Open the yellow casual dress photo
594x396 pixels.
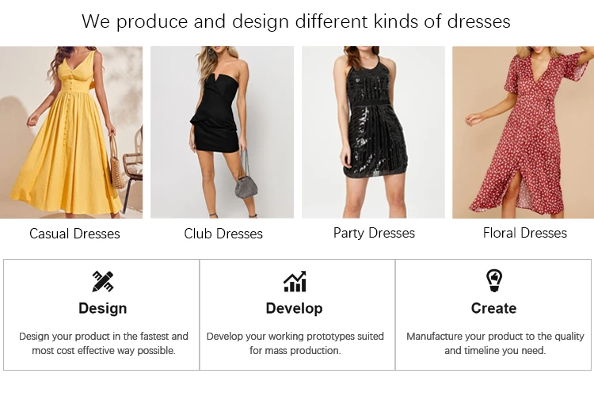pyautogui.click(x=71, y=132)
